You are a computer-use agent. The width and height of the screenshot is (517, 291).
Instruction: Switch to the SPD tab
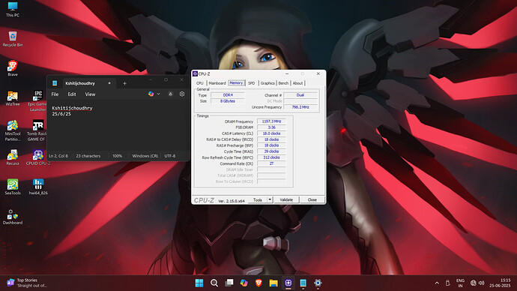(x=252, y=83)
